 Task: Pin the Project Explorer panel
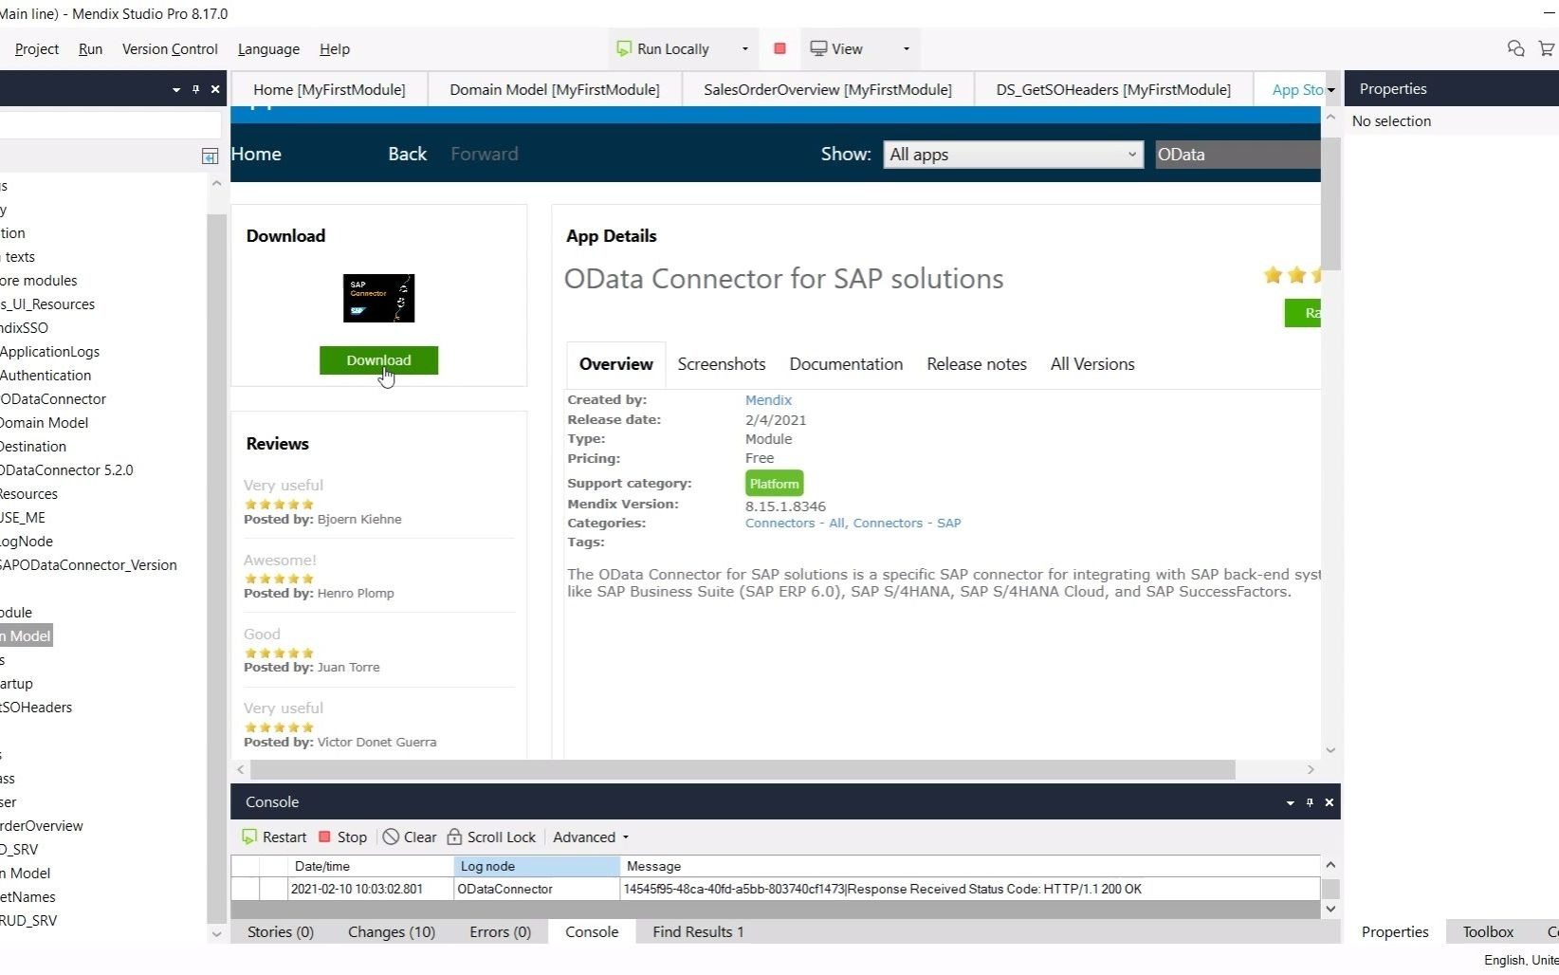[x=195, y=89]
